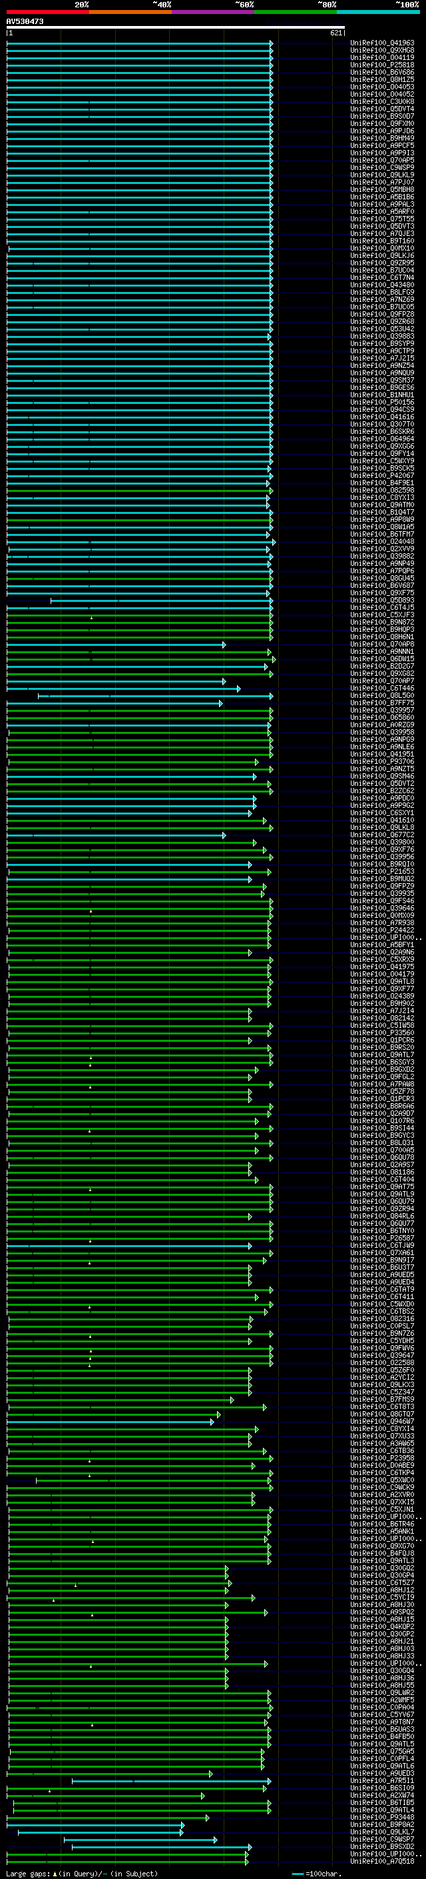Select hit label UniRef100_O24048
426x1879 pixels.
[382, 542]
